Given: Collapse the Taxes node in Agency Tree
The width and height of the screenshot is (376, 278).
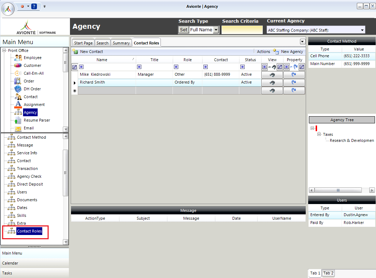Looking at the screenshot, I should pyautogui.click(x=319, y=134).
